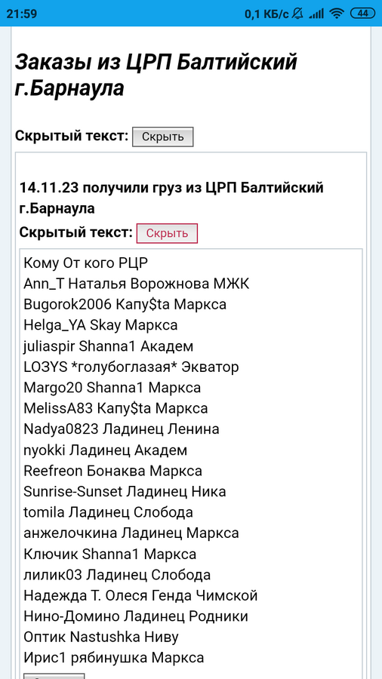Tap the heading Заказы из ЦРП Балтийский г.Барнаула

point(156,75)
